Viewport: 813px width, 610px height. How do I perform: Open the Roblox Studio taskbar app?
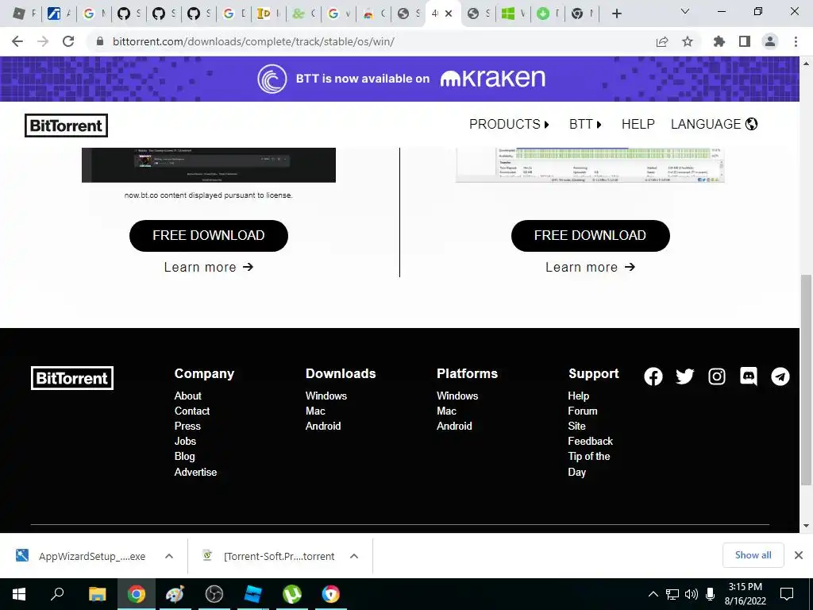pyautogui.click(x=253, y=594)
